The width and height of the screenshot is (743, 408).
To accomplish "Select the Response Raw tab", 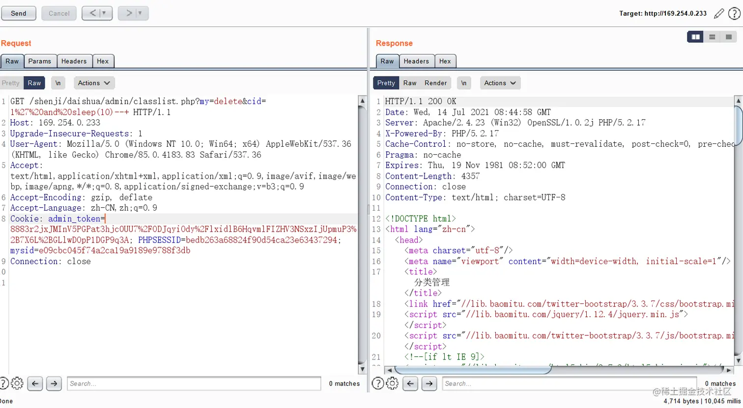I will pos(387,61).
